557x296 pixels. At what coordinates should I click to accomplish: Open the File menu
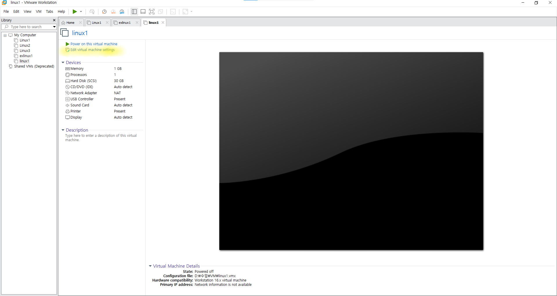pos(6,12)
